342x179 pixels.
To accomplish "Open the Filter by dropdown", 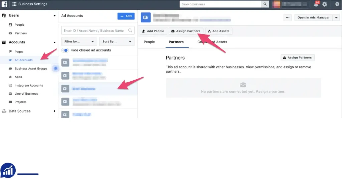I will (x=79, y=42).
